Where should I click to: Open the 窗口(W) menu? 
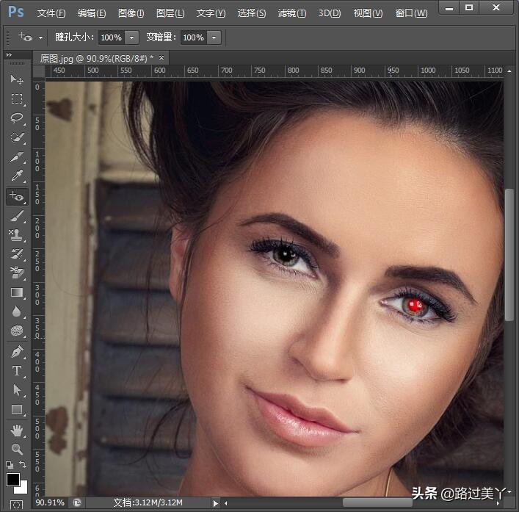(411, 13)
